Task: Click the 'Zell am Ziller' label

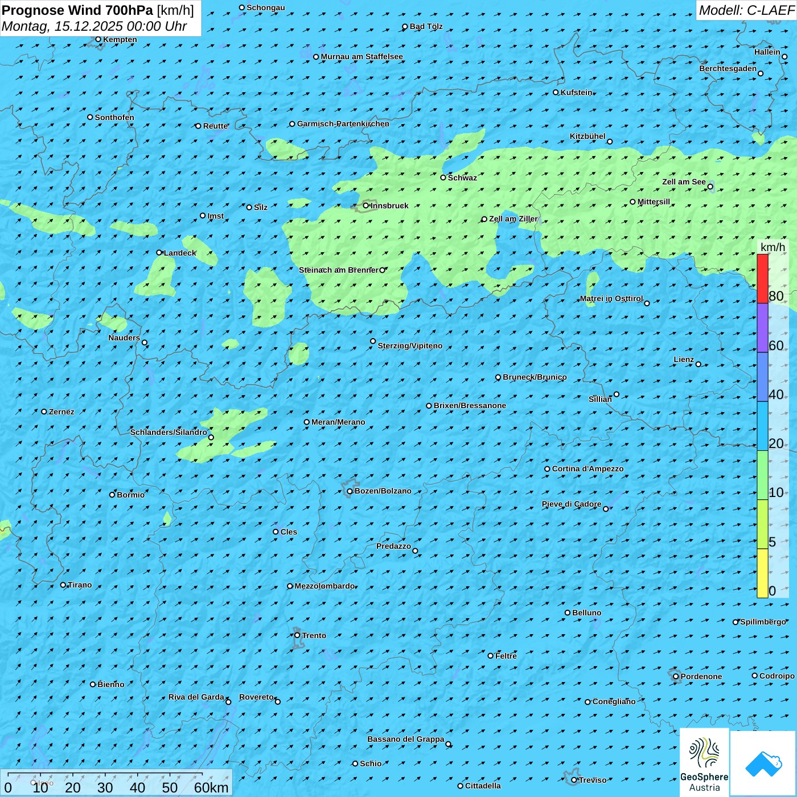Action: (513, 219)
